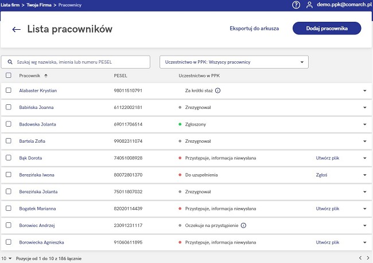Go to next page arrow
This screenshot has width=373, height=263.
(x=368, y=258)
